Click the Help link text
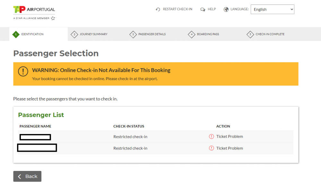The image size is (321, 186). [212, 9]
